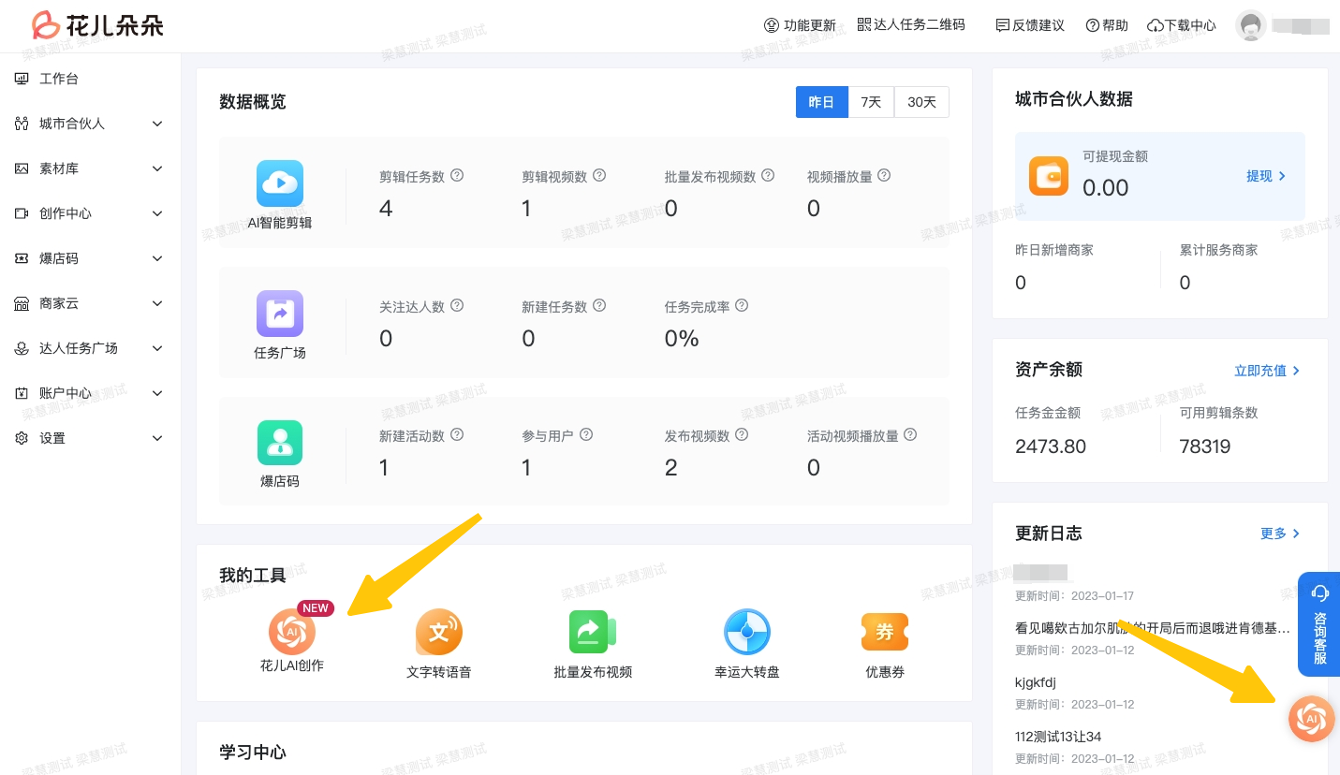Click the 提现 withdraw link
1340x775 pixels.
[x=1265, y=176]
